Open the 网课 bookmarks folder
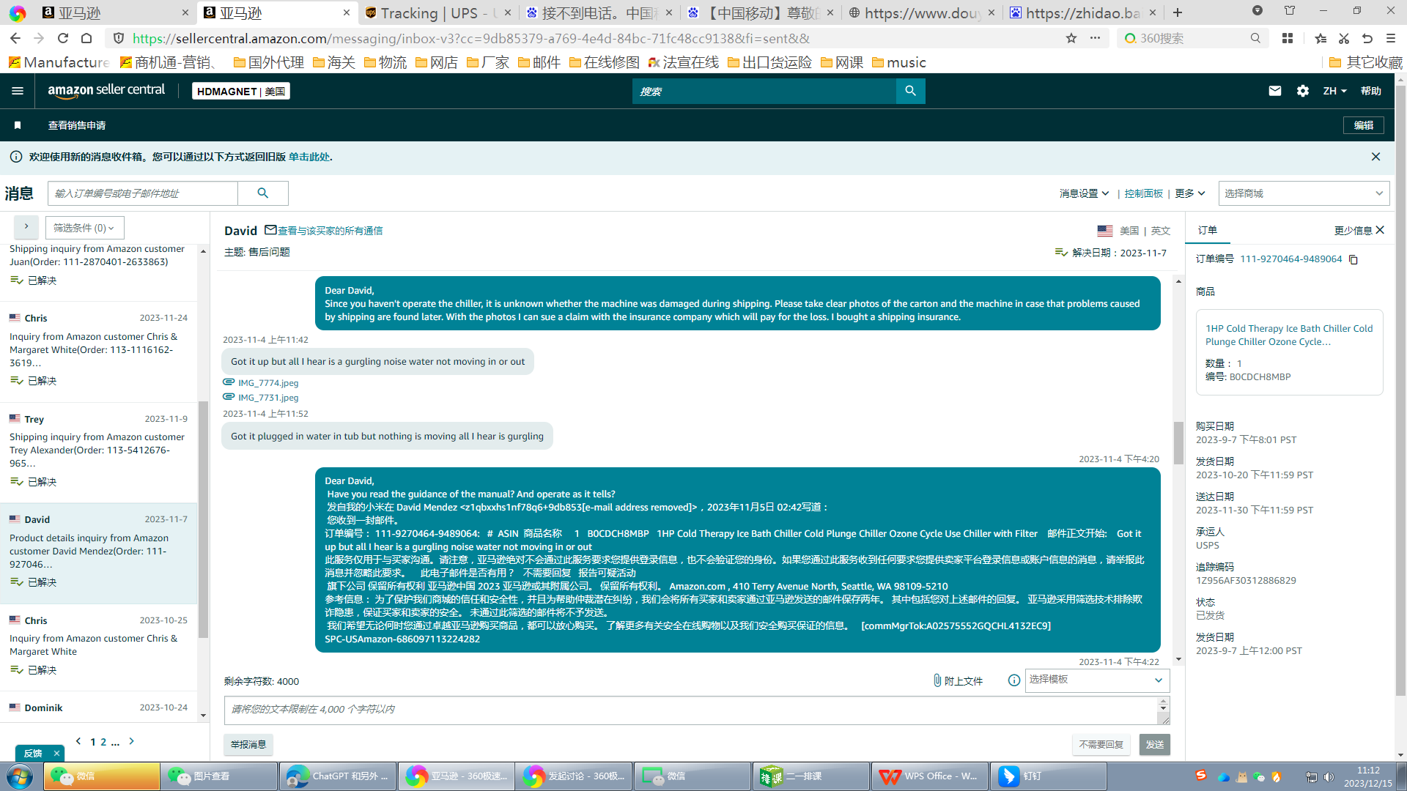1407x791 pixels. click(841, 62)
